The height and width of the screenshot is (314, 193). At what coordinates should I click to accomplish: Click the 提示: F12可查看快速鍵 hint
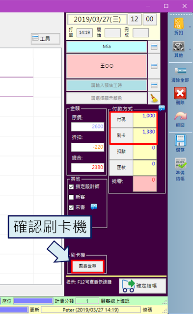click(89, 282)
